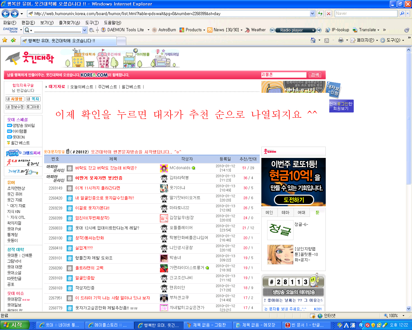Click the Home icon in command bar
Screen dimensions: 412x330
313,40
